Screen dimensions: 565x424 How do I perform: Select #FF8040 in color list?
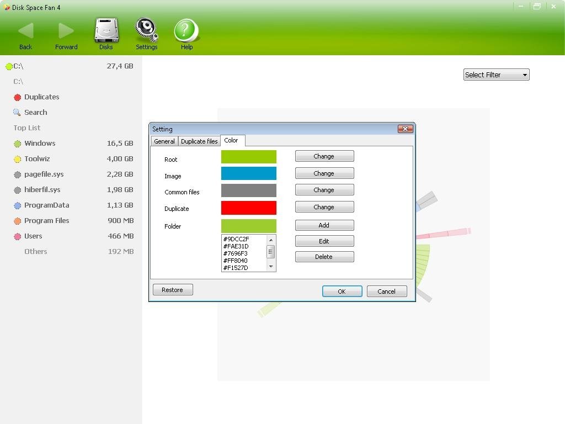coord(244,261)
